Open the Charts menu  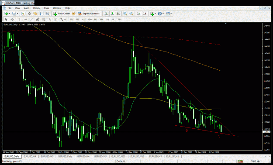click(36, 8)
